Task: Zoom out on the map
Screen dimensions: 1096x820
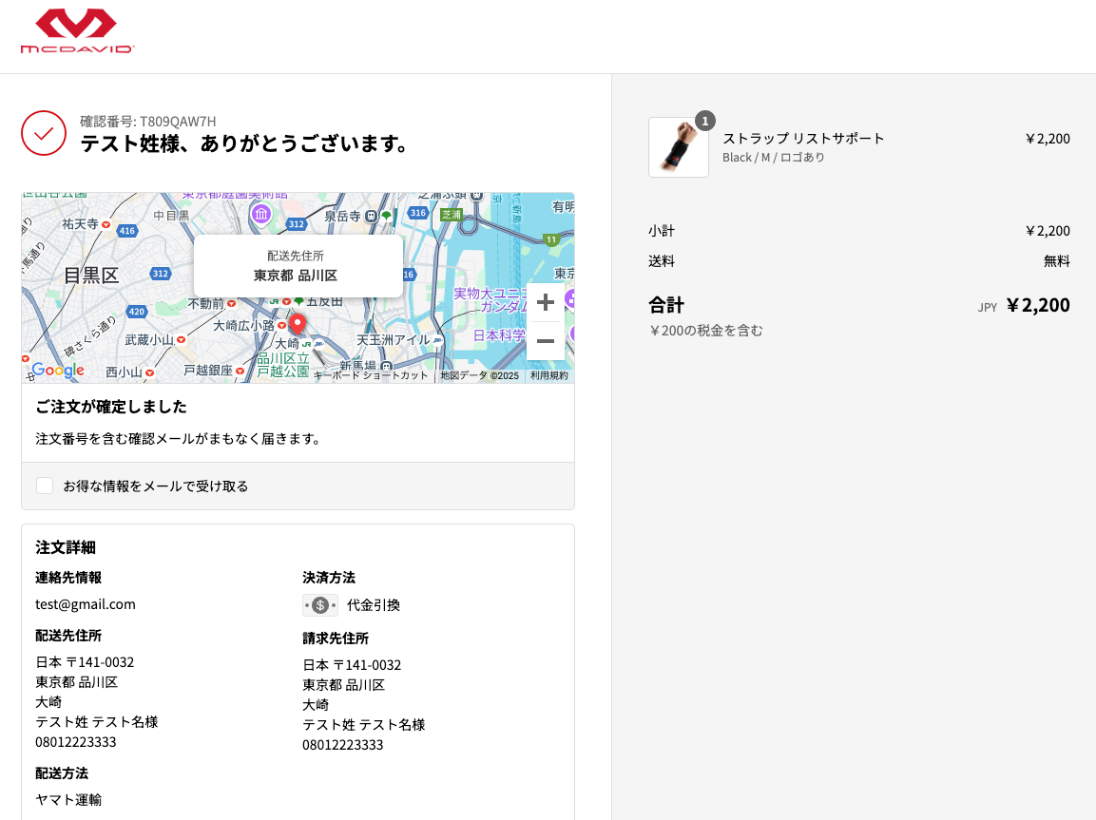Action: tap(546, 341)
